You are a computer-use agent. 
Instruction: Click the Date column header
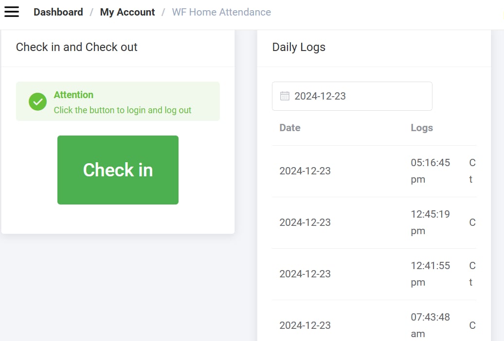point(290,128)
